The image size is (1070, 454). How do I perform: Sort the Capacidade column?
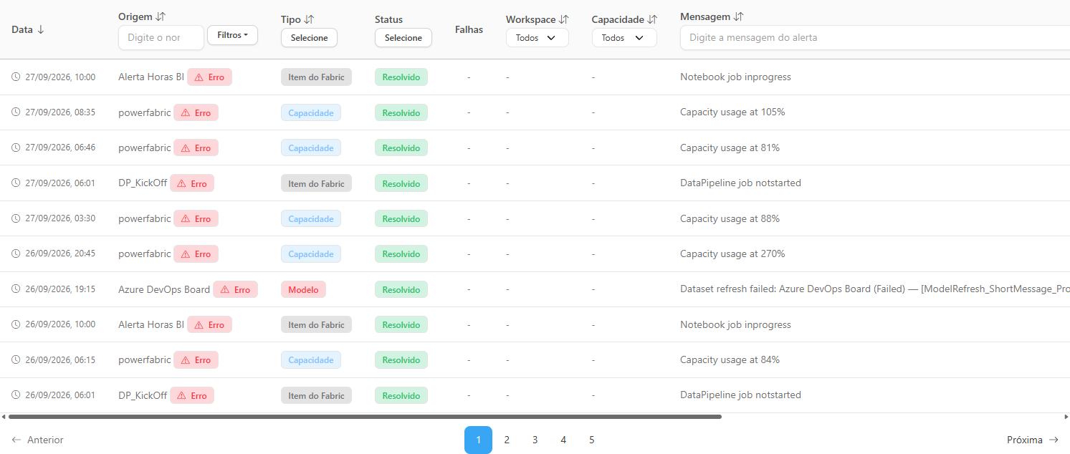click(652, 19)
